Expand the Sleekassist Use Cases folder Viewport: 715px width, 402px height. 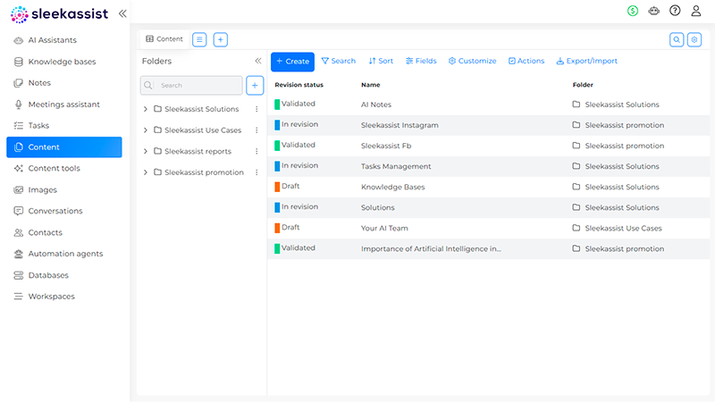pos(146,130)
